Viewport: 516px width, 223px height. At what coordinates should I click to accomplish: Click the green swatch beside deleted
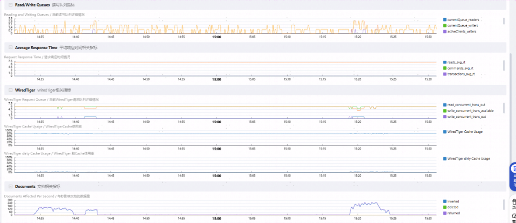(445, 207)
